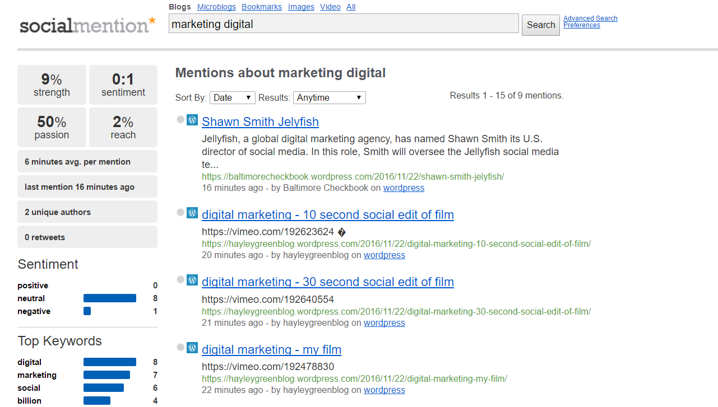The width and height of the screenshot is (718, 407).
Task: Click wordpress source link under Baltimore Checkbook
Action: 404,188
